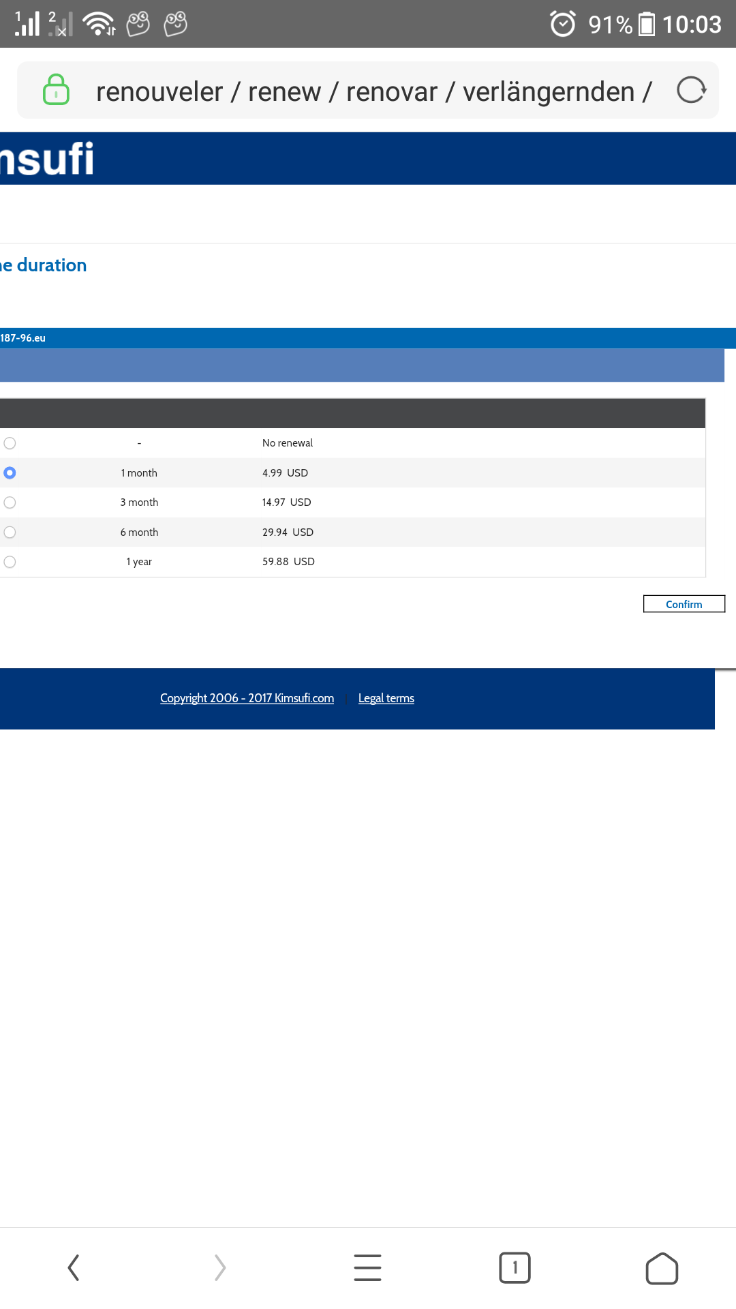Viewport: 736px width, 1309px height.
Task: Tap the '3 month' duration label
Action: (x=139, y=502)
